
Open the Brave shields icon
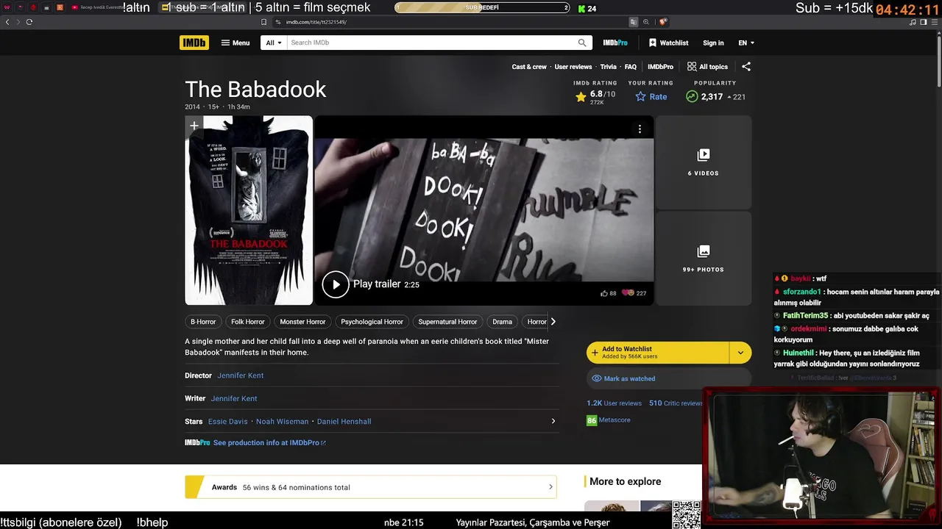pyautogui.click(x=663, y=22)
